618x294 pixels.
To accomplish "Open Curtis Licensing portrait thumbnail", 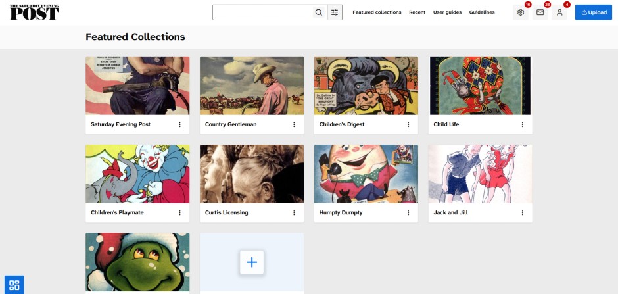I will (x=252, y=174).
